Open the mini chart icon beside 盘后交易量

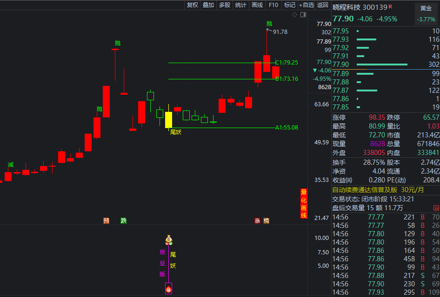(x=436, y=208)
